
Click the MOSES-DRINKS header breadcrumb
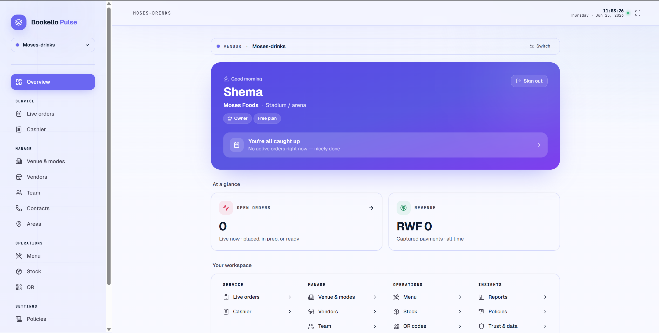[x=152, y=13]
